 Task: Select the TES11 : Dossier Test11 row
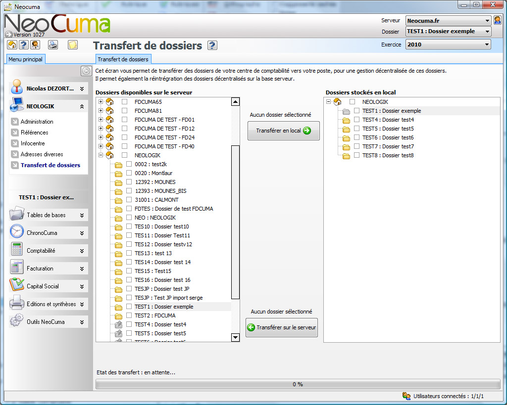click(162, 235)
